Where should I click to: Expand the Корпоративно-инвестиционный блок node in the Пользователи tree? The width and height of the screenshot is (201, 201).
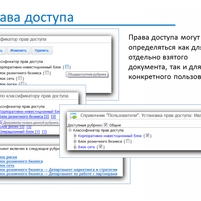tap(75, 136)
